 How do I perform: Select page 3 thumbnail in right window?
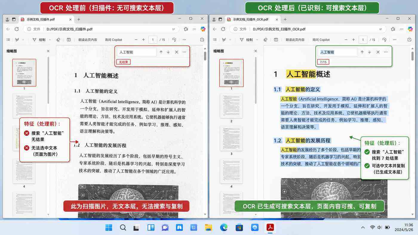(231, 138)
